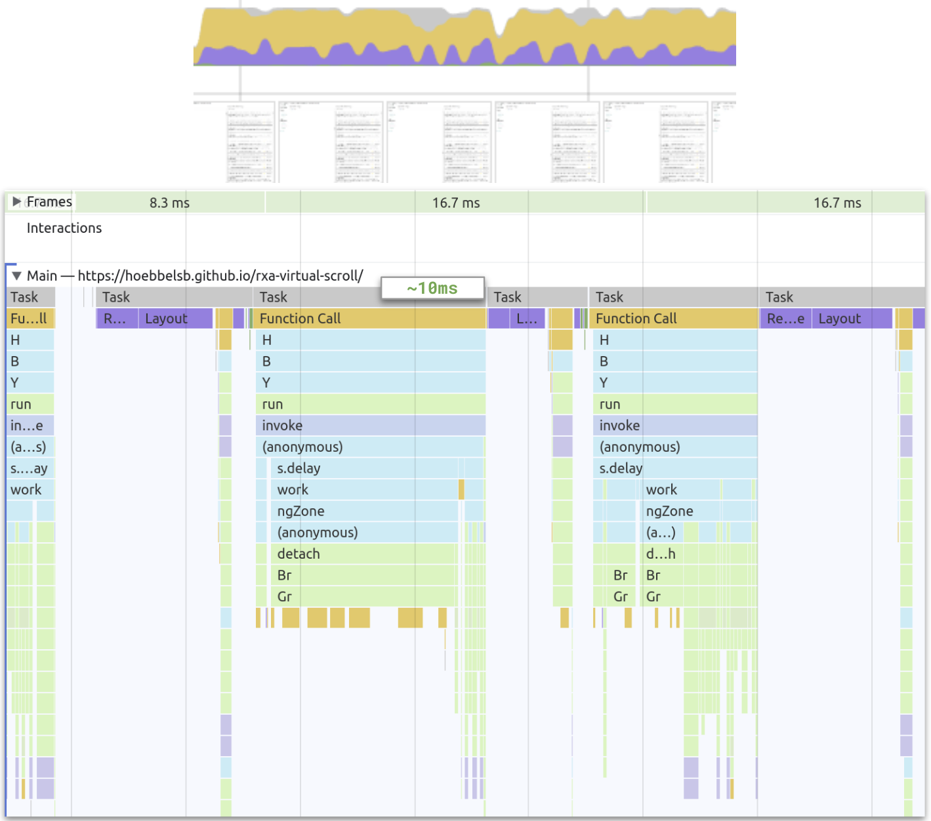This screenshot has width=931, height=821.
Task: Select the 8.3 ms frame block
Action: (169, 203)
